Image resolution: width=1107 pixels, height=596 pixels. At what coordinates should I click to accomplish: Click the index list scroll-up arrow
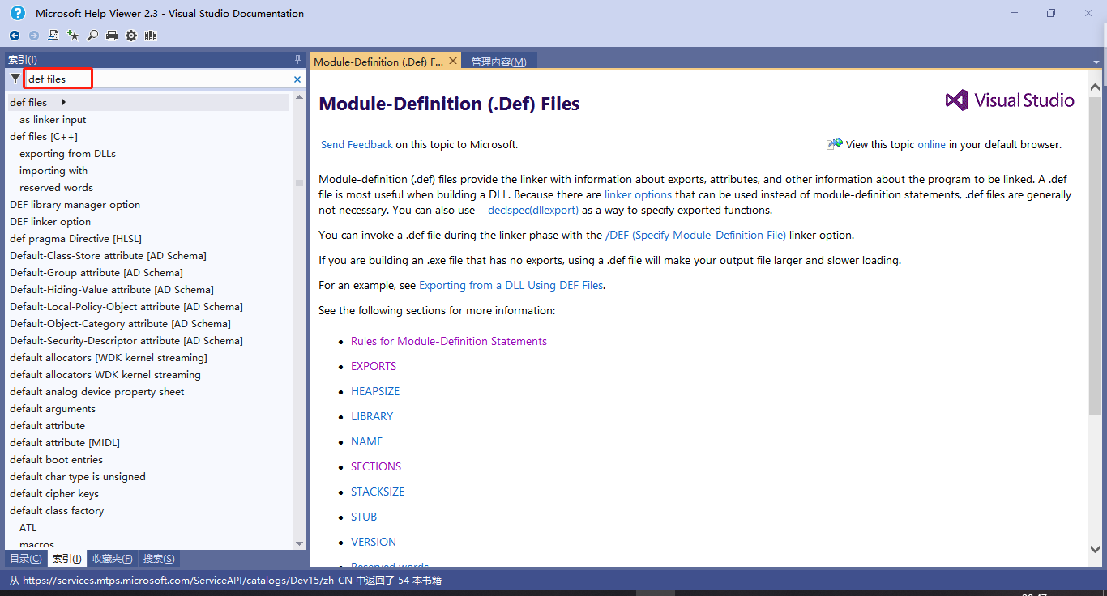(x=300, y=98)
